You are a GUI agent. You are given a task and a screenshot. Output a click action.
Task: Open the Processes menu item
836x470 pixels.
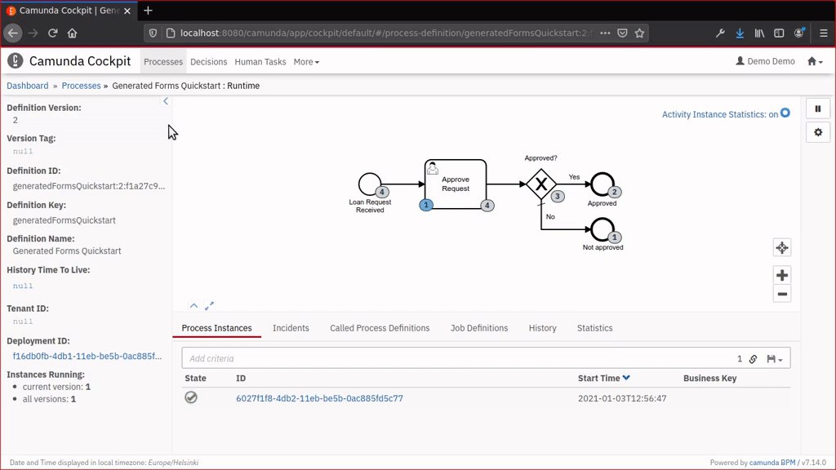coord(163,62)
